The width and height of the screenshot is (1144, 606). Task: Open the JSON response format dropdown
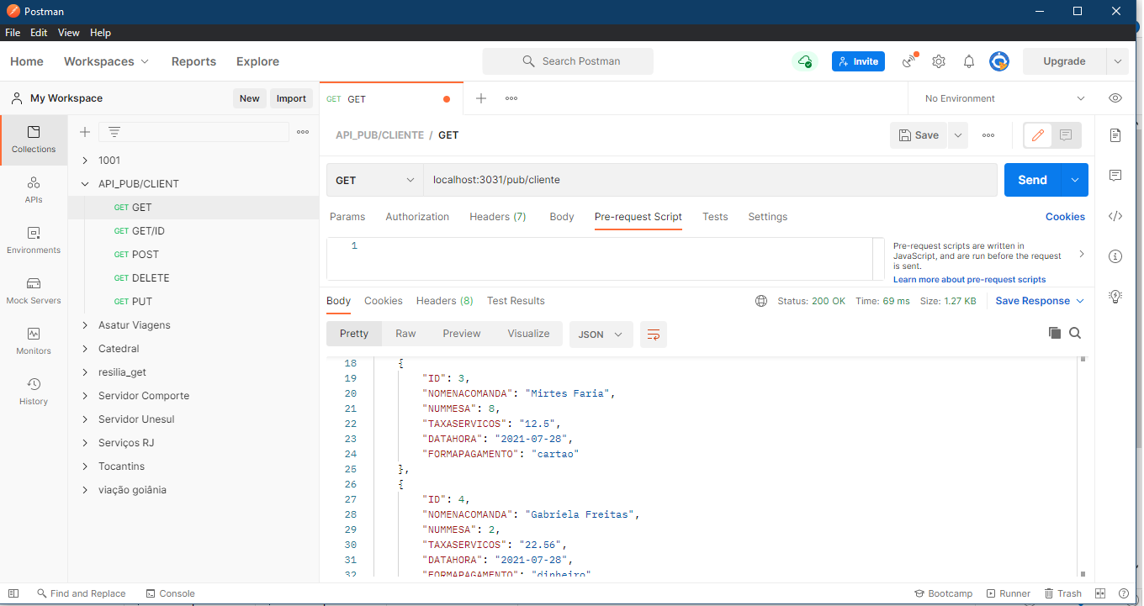601,334
